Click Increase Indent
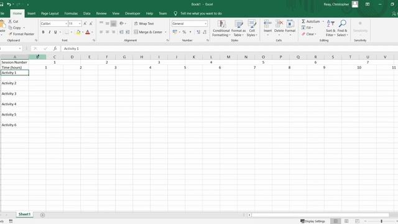Screen dimensions: 398x224 pos(127,32)
